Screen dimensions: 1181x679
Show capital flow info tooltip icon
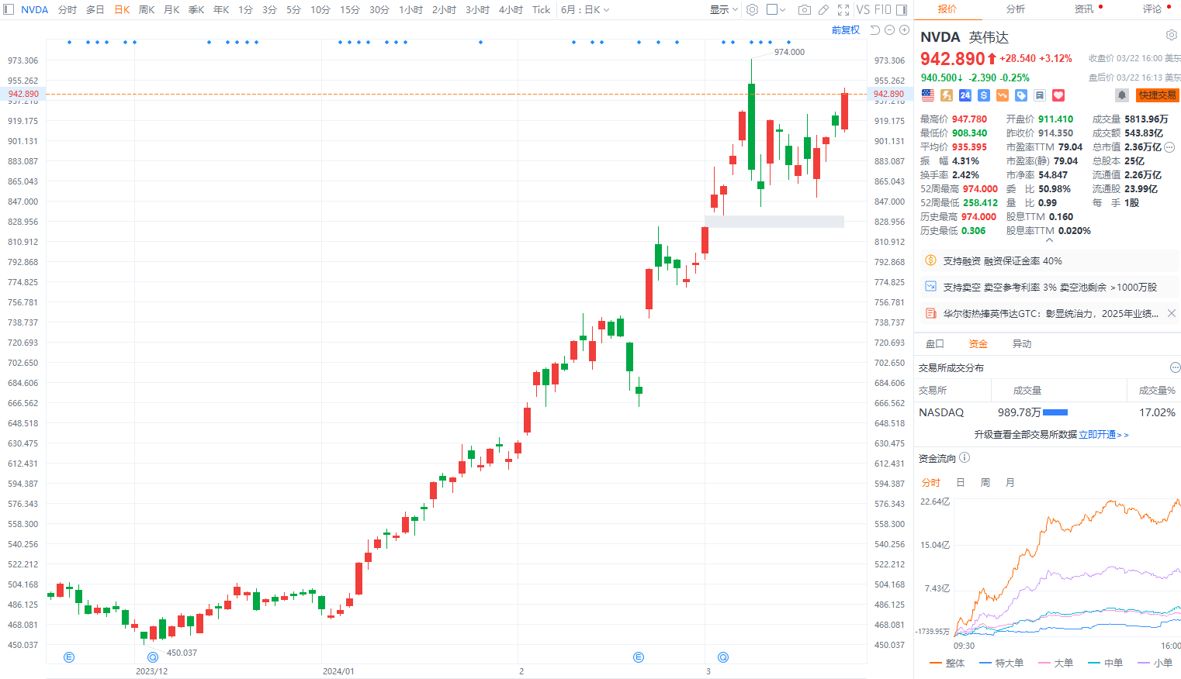(965, 457)
